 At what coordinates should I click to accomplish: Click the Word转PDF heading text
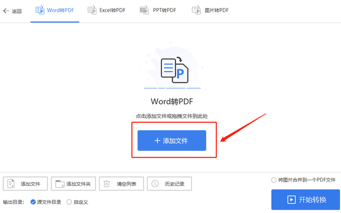click(172, 101)
